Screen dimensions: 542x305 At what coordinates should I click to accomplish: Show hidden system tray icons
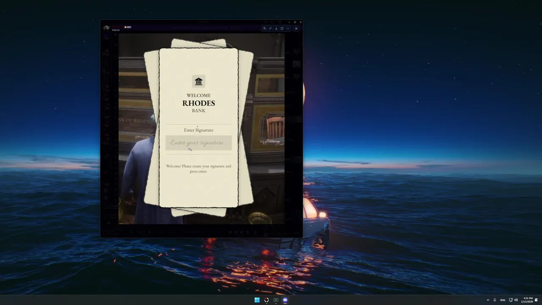[x=488, y=300]
